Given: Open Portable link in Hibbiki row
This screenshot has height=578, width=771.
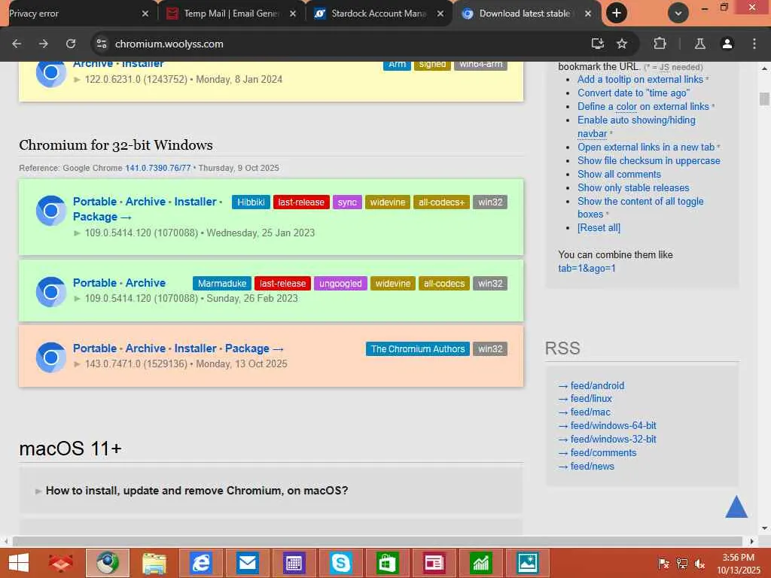Looking at the screenshot, I should (94, 202).
